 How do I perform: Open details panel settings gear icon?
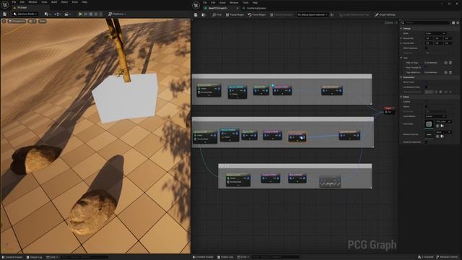tap(458, 22)
